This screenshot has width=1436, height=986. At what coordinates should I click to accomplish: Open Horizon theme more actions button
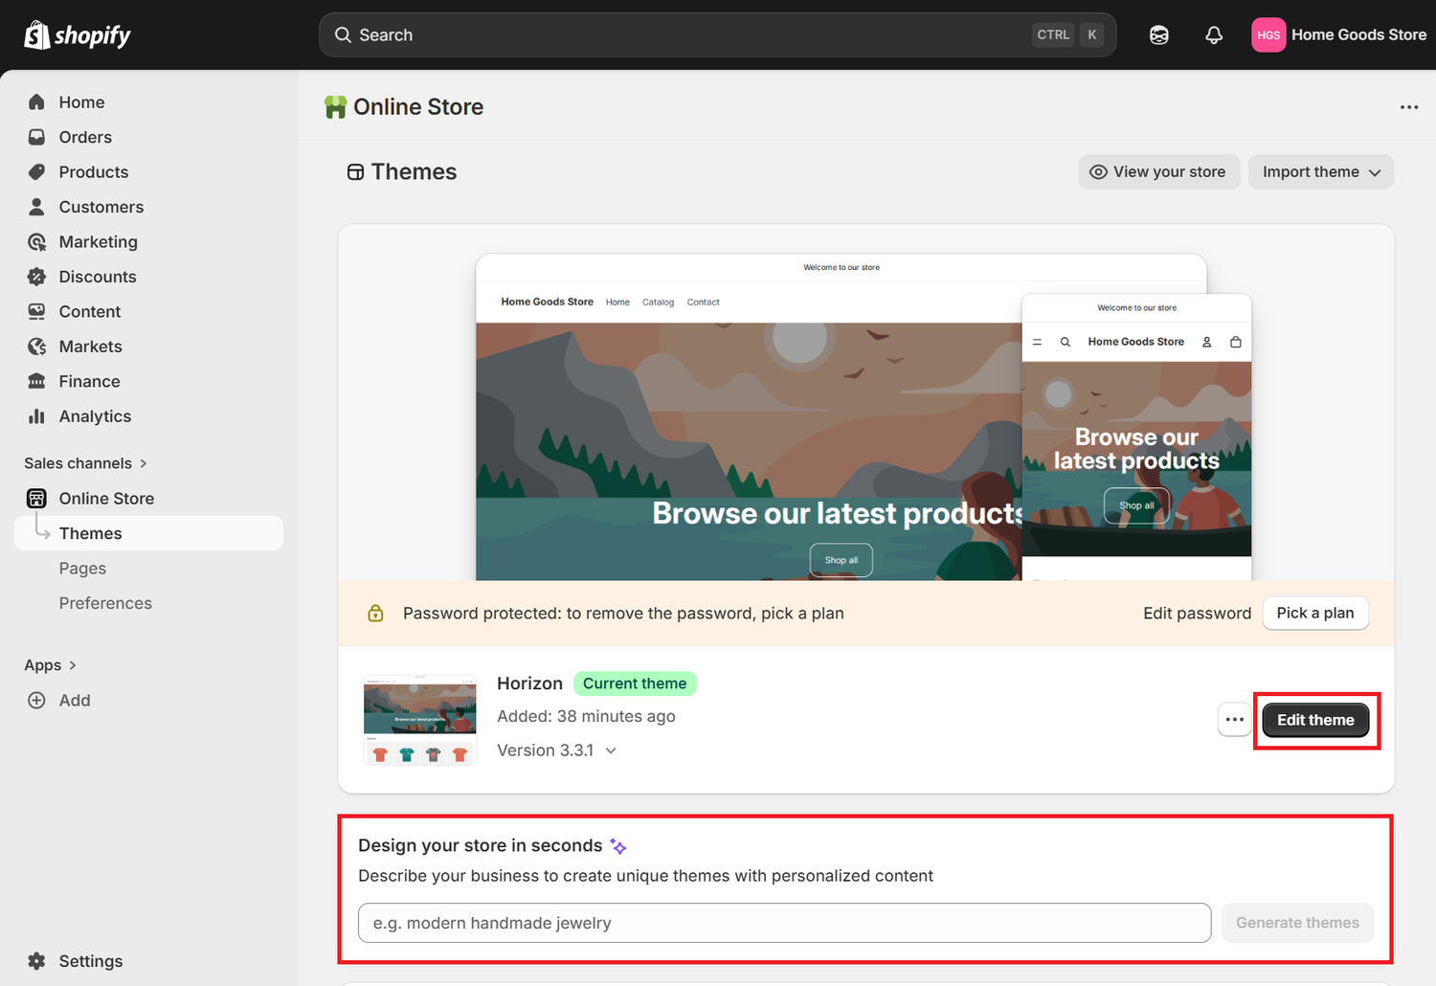1234,720
